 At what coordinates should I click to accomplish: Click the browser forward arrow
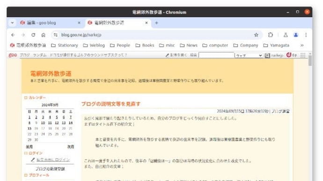point(23,35)
